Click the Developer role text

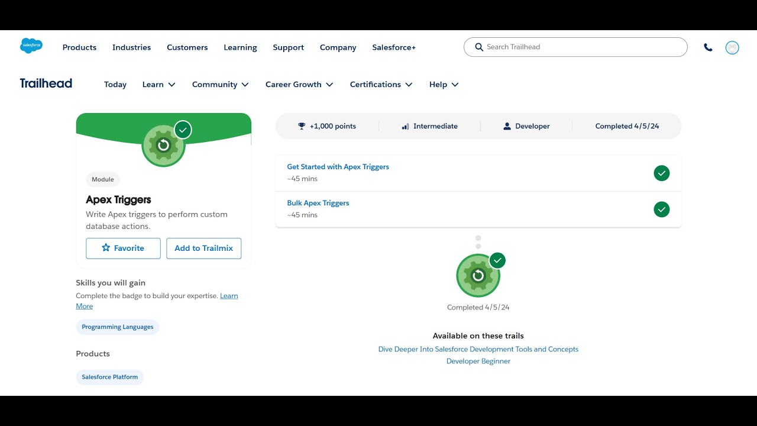[532, 126]
